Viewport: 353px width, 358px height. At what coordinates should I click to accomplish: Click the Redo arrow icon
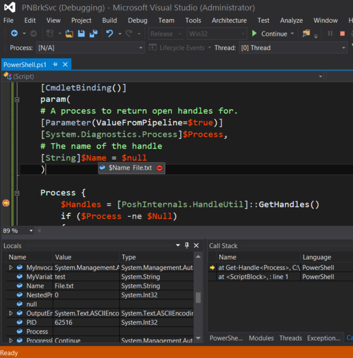click(x=129, y=34)
